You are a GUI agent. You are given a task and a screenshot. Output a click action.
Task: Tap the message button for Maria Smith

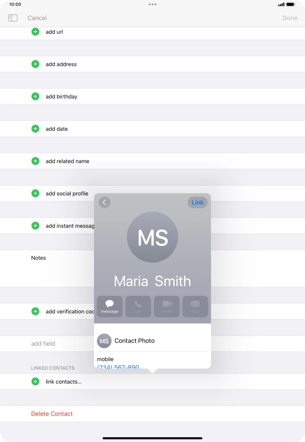coord(109,306)
